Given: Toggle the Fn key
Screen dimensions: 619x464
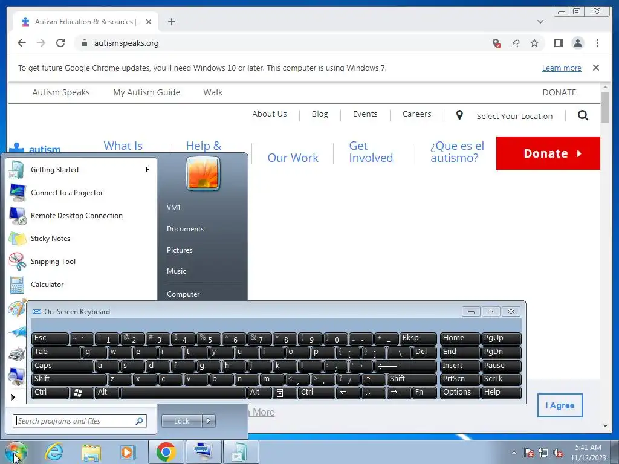Looking at the screenshot, I should click(424, 393).
